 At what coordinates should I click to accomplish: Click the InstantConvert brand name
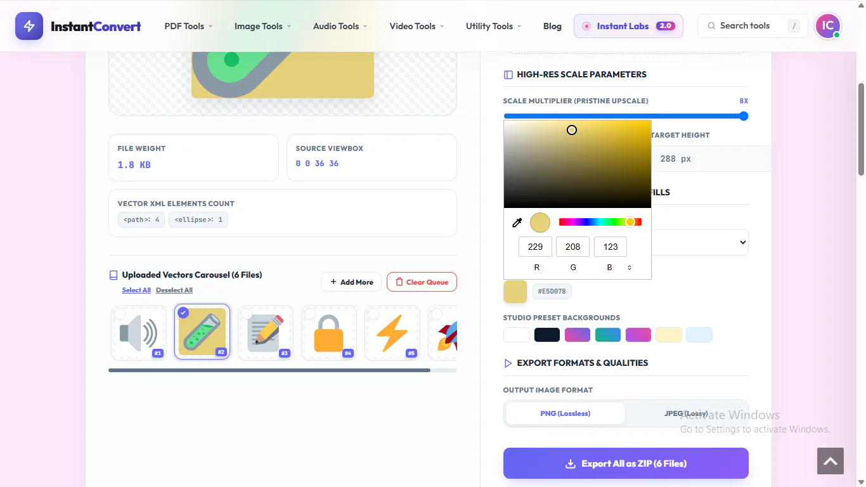point(96,27)
